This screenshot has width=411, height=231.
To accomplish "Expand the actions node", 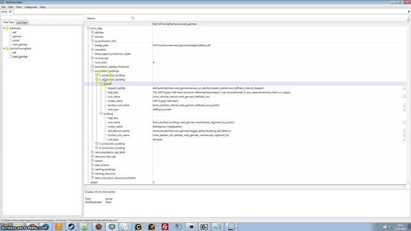I will [92, 37].
